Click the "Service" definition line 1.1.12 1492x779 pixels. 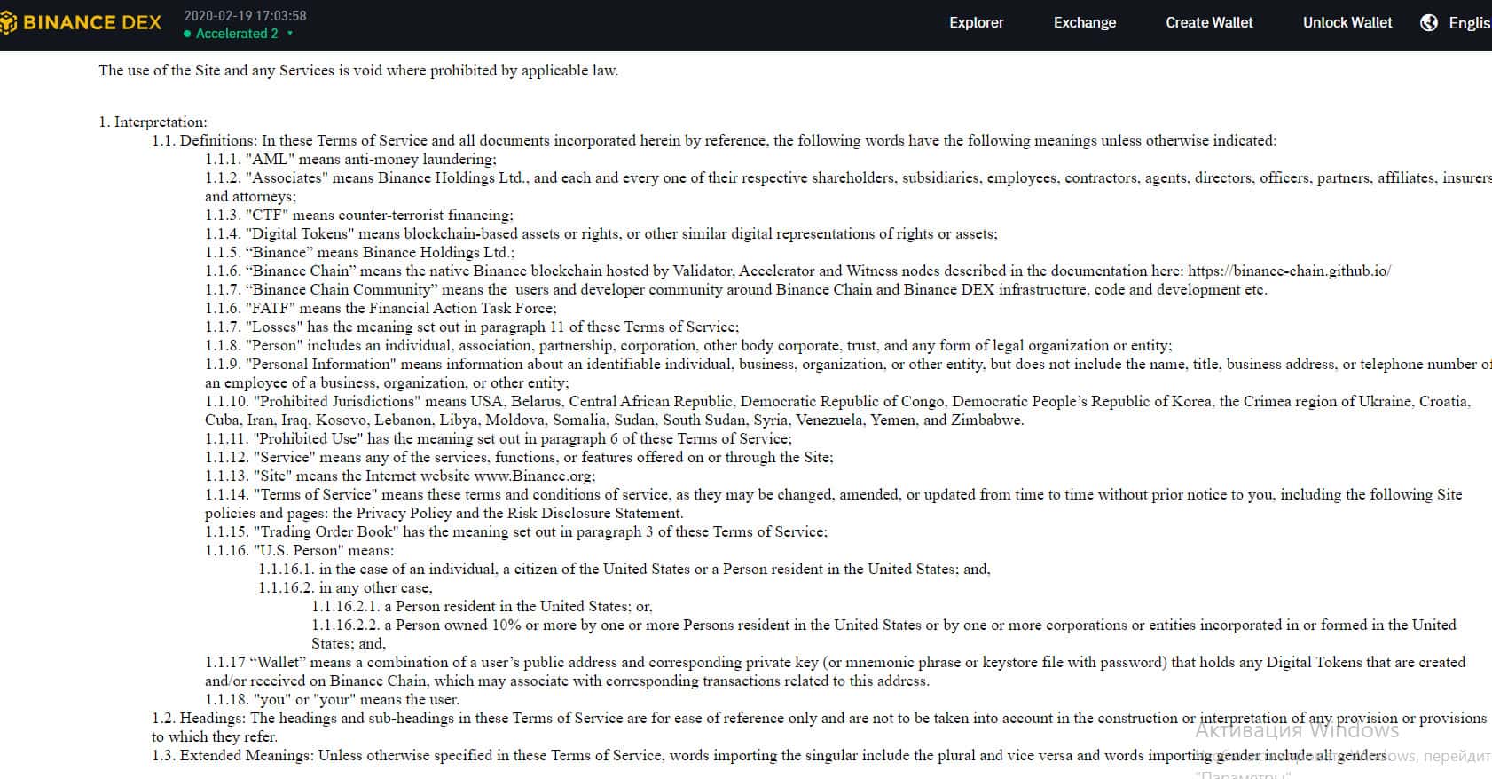(519, 458)
